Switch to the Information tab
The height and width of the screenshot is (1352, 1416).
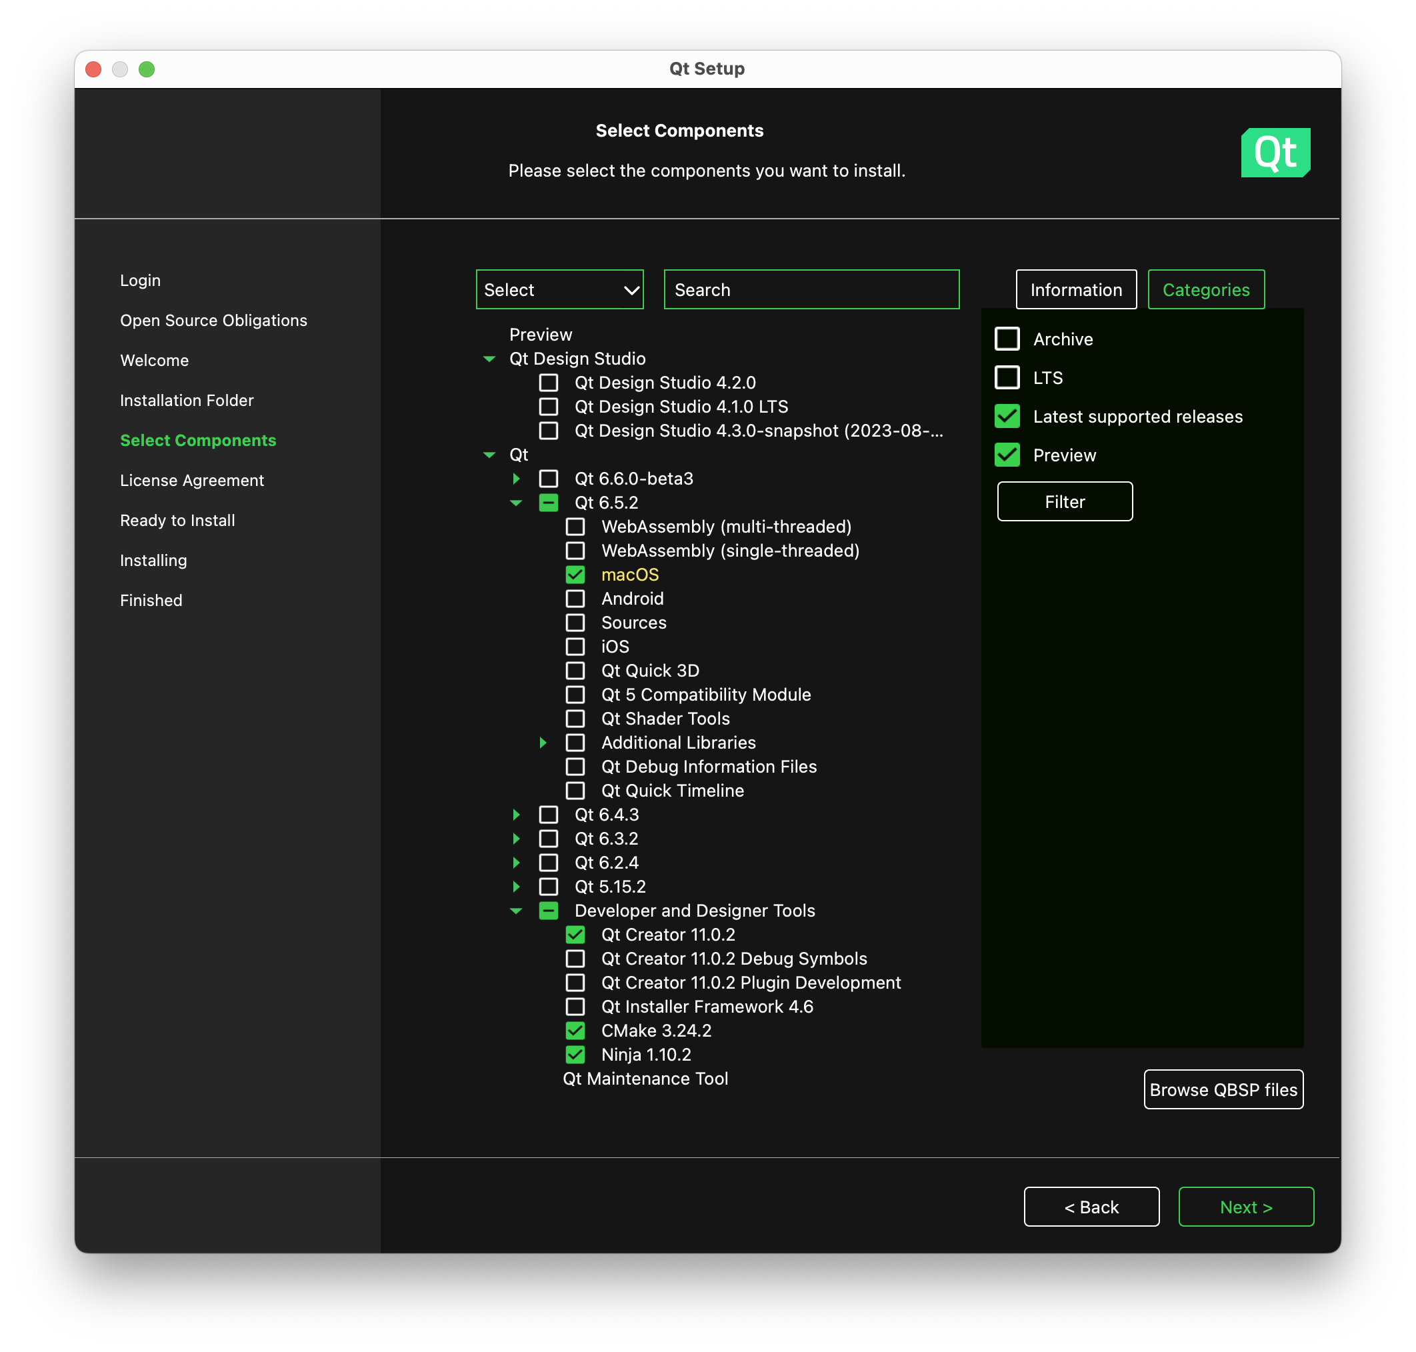(x=1076, y=290)
